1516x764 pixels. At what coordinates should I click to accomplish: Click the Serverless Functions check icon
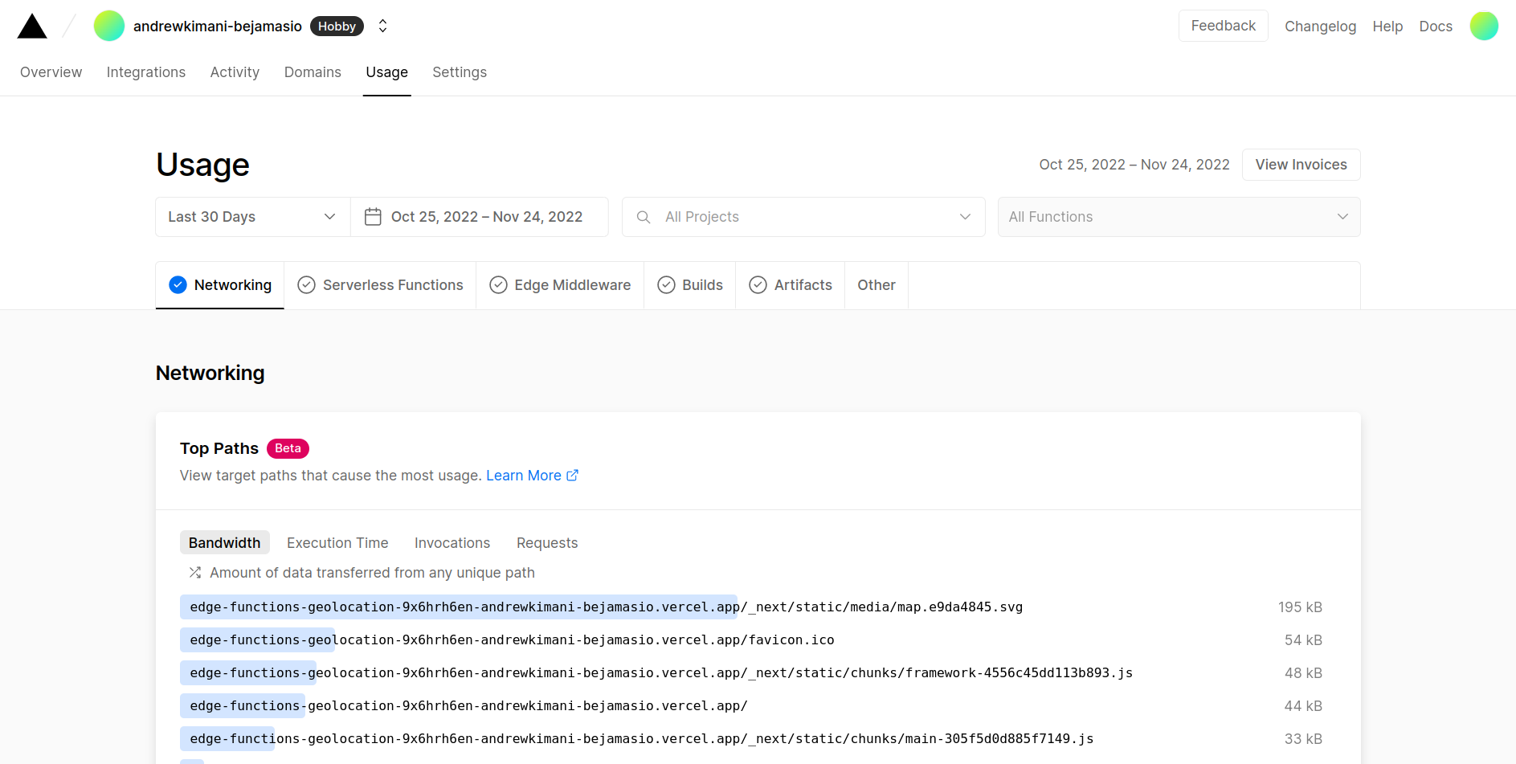pyautogui.click(x=306, y=285)
